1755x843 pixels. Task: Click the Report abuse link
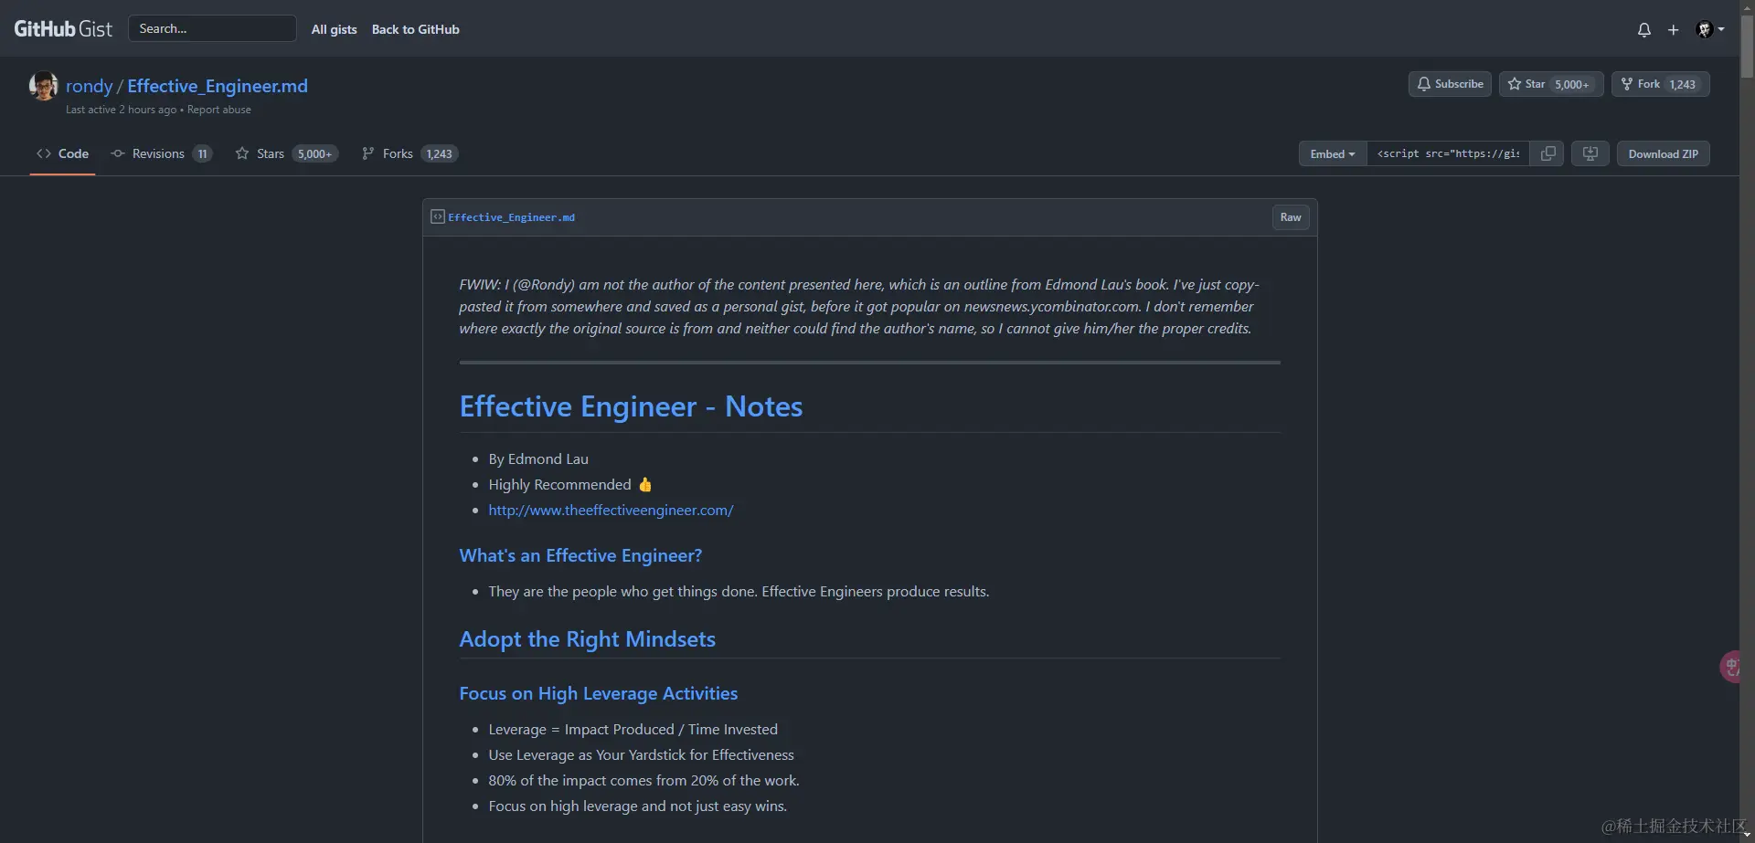click(x=218, y=110)
